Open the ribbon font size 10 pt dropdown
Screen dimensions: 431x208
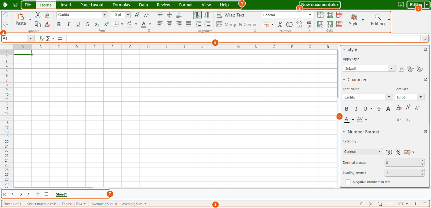[x=128, y=15]
